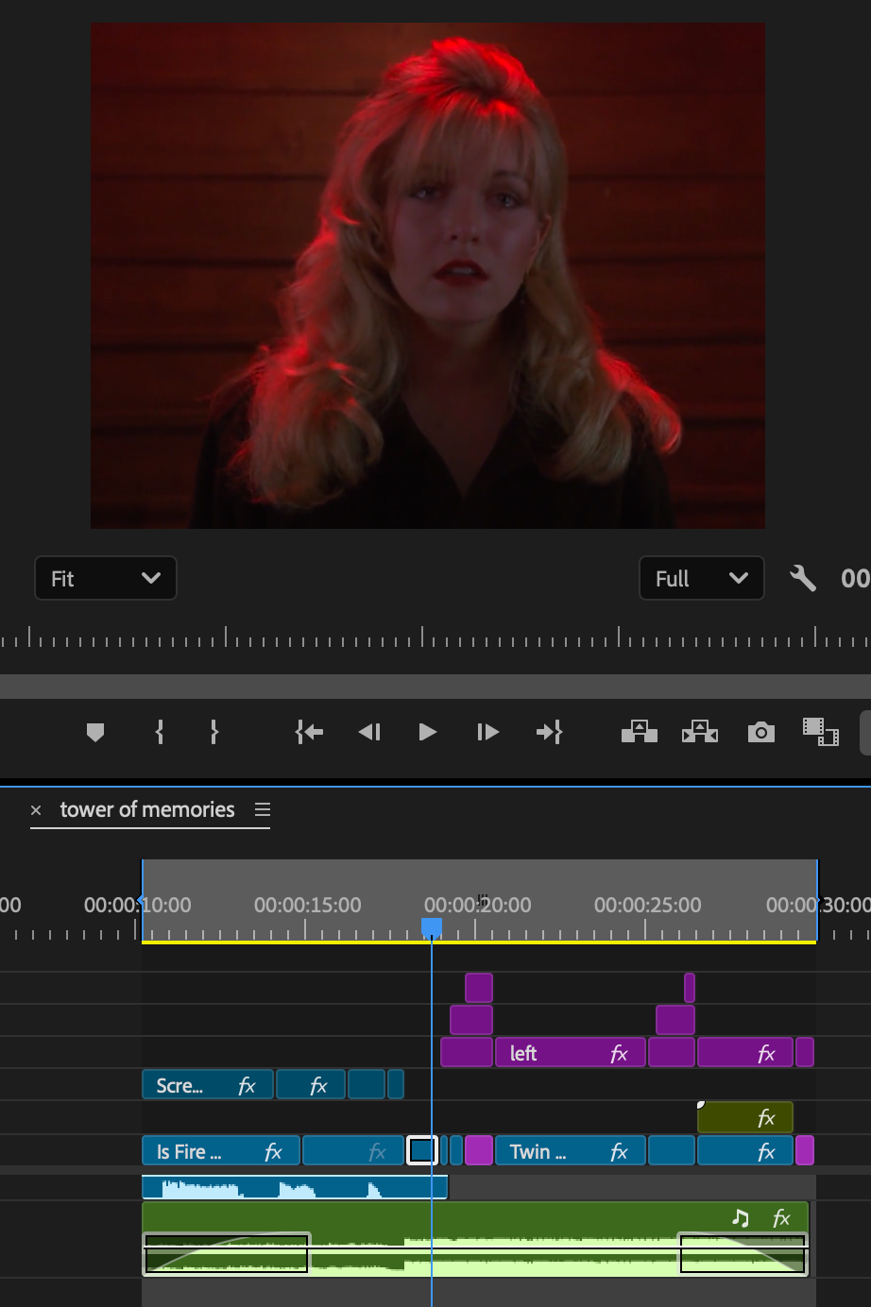Select the 'Is Fire ...' video clip

click(221, 1150)
